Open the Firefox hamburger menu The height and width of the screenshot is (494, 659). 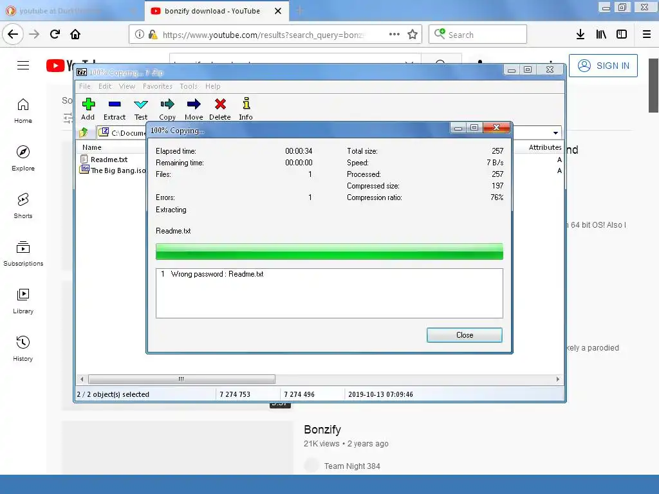[x=647, y=35]
